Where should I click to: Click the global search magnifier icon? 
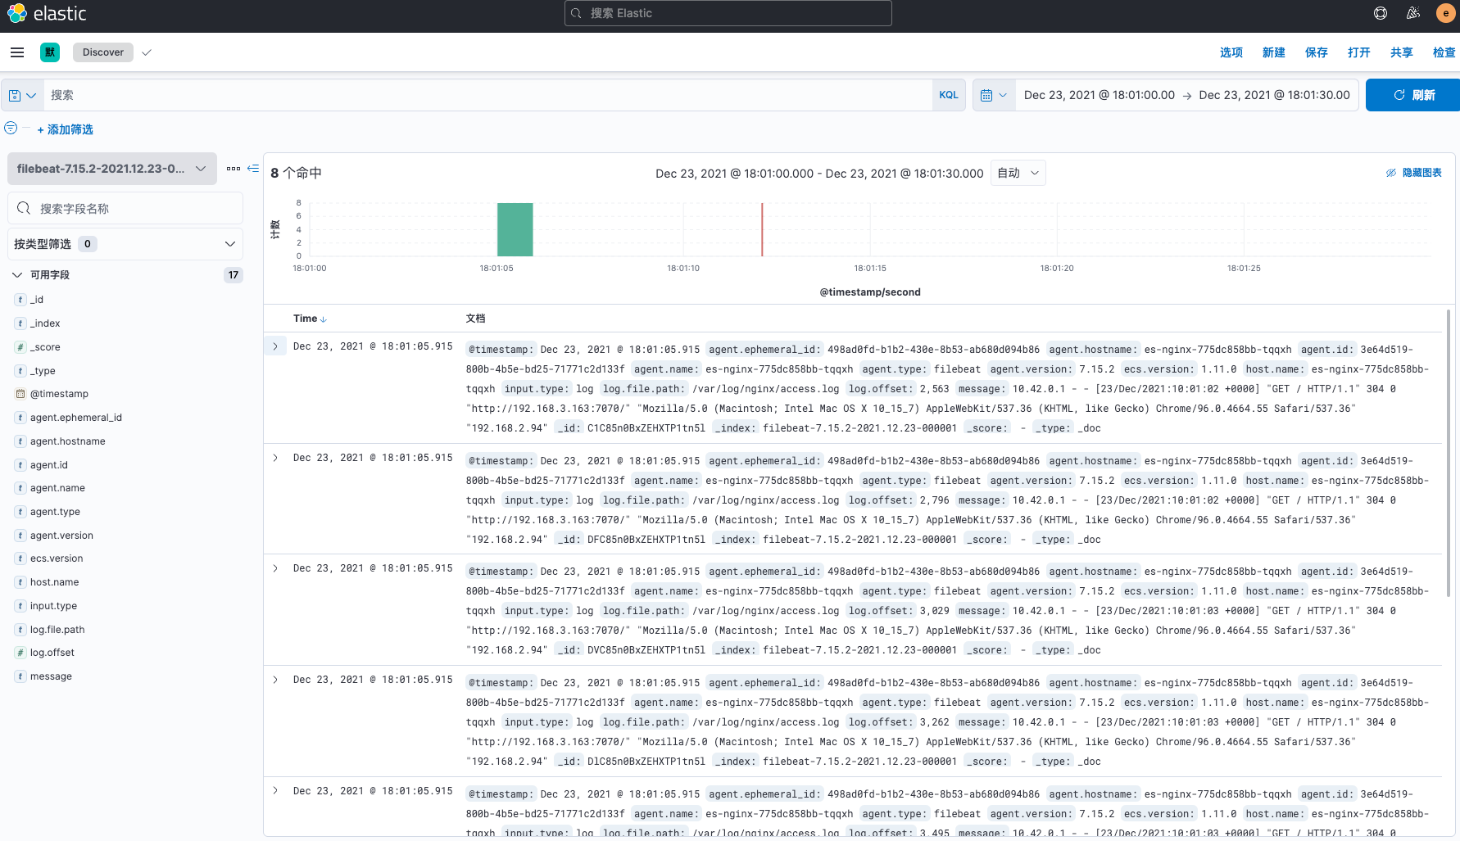[x=576, y=13]
